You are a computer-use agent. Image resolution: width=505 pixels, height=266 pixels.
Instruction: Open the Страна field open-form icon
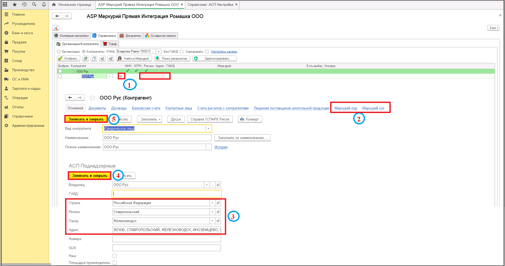[x=218, y=203]
